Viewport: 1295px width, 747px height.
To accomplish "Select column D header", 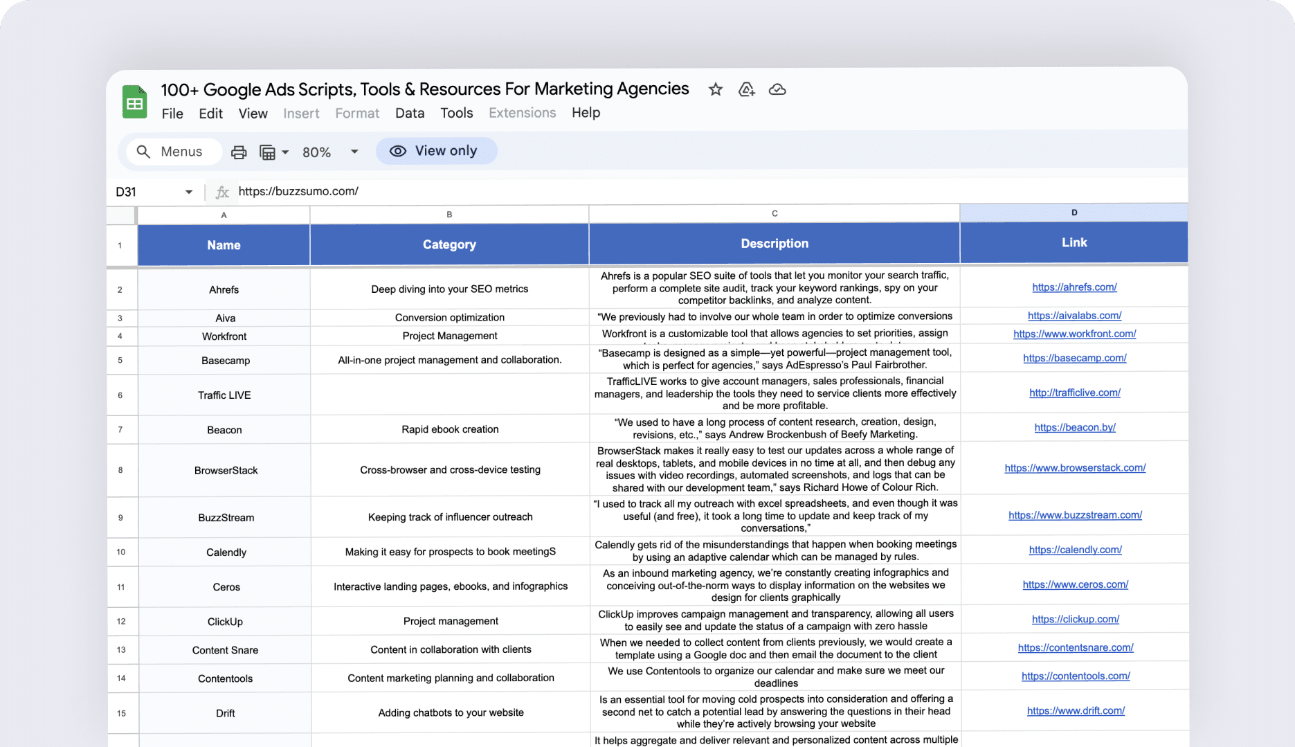I will [x=1074, y=213].
